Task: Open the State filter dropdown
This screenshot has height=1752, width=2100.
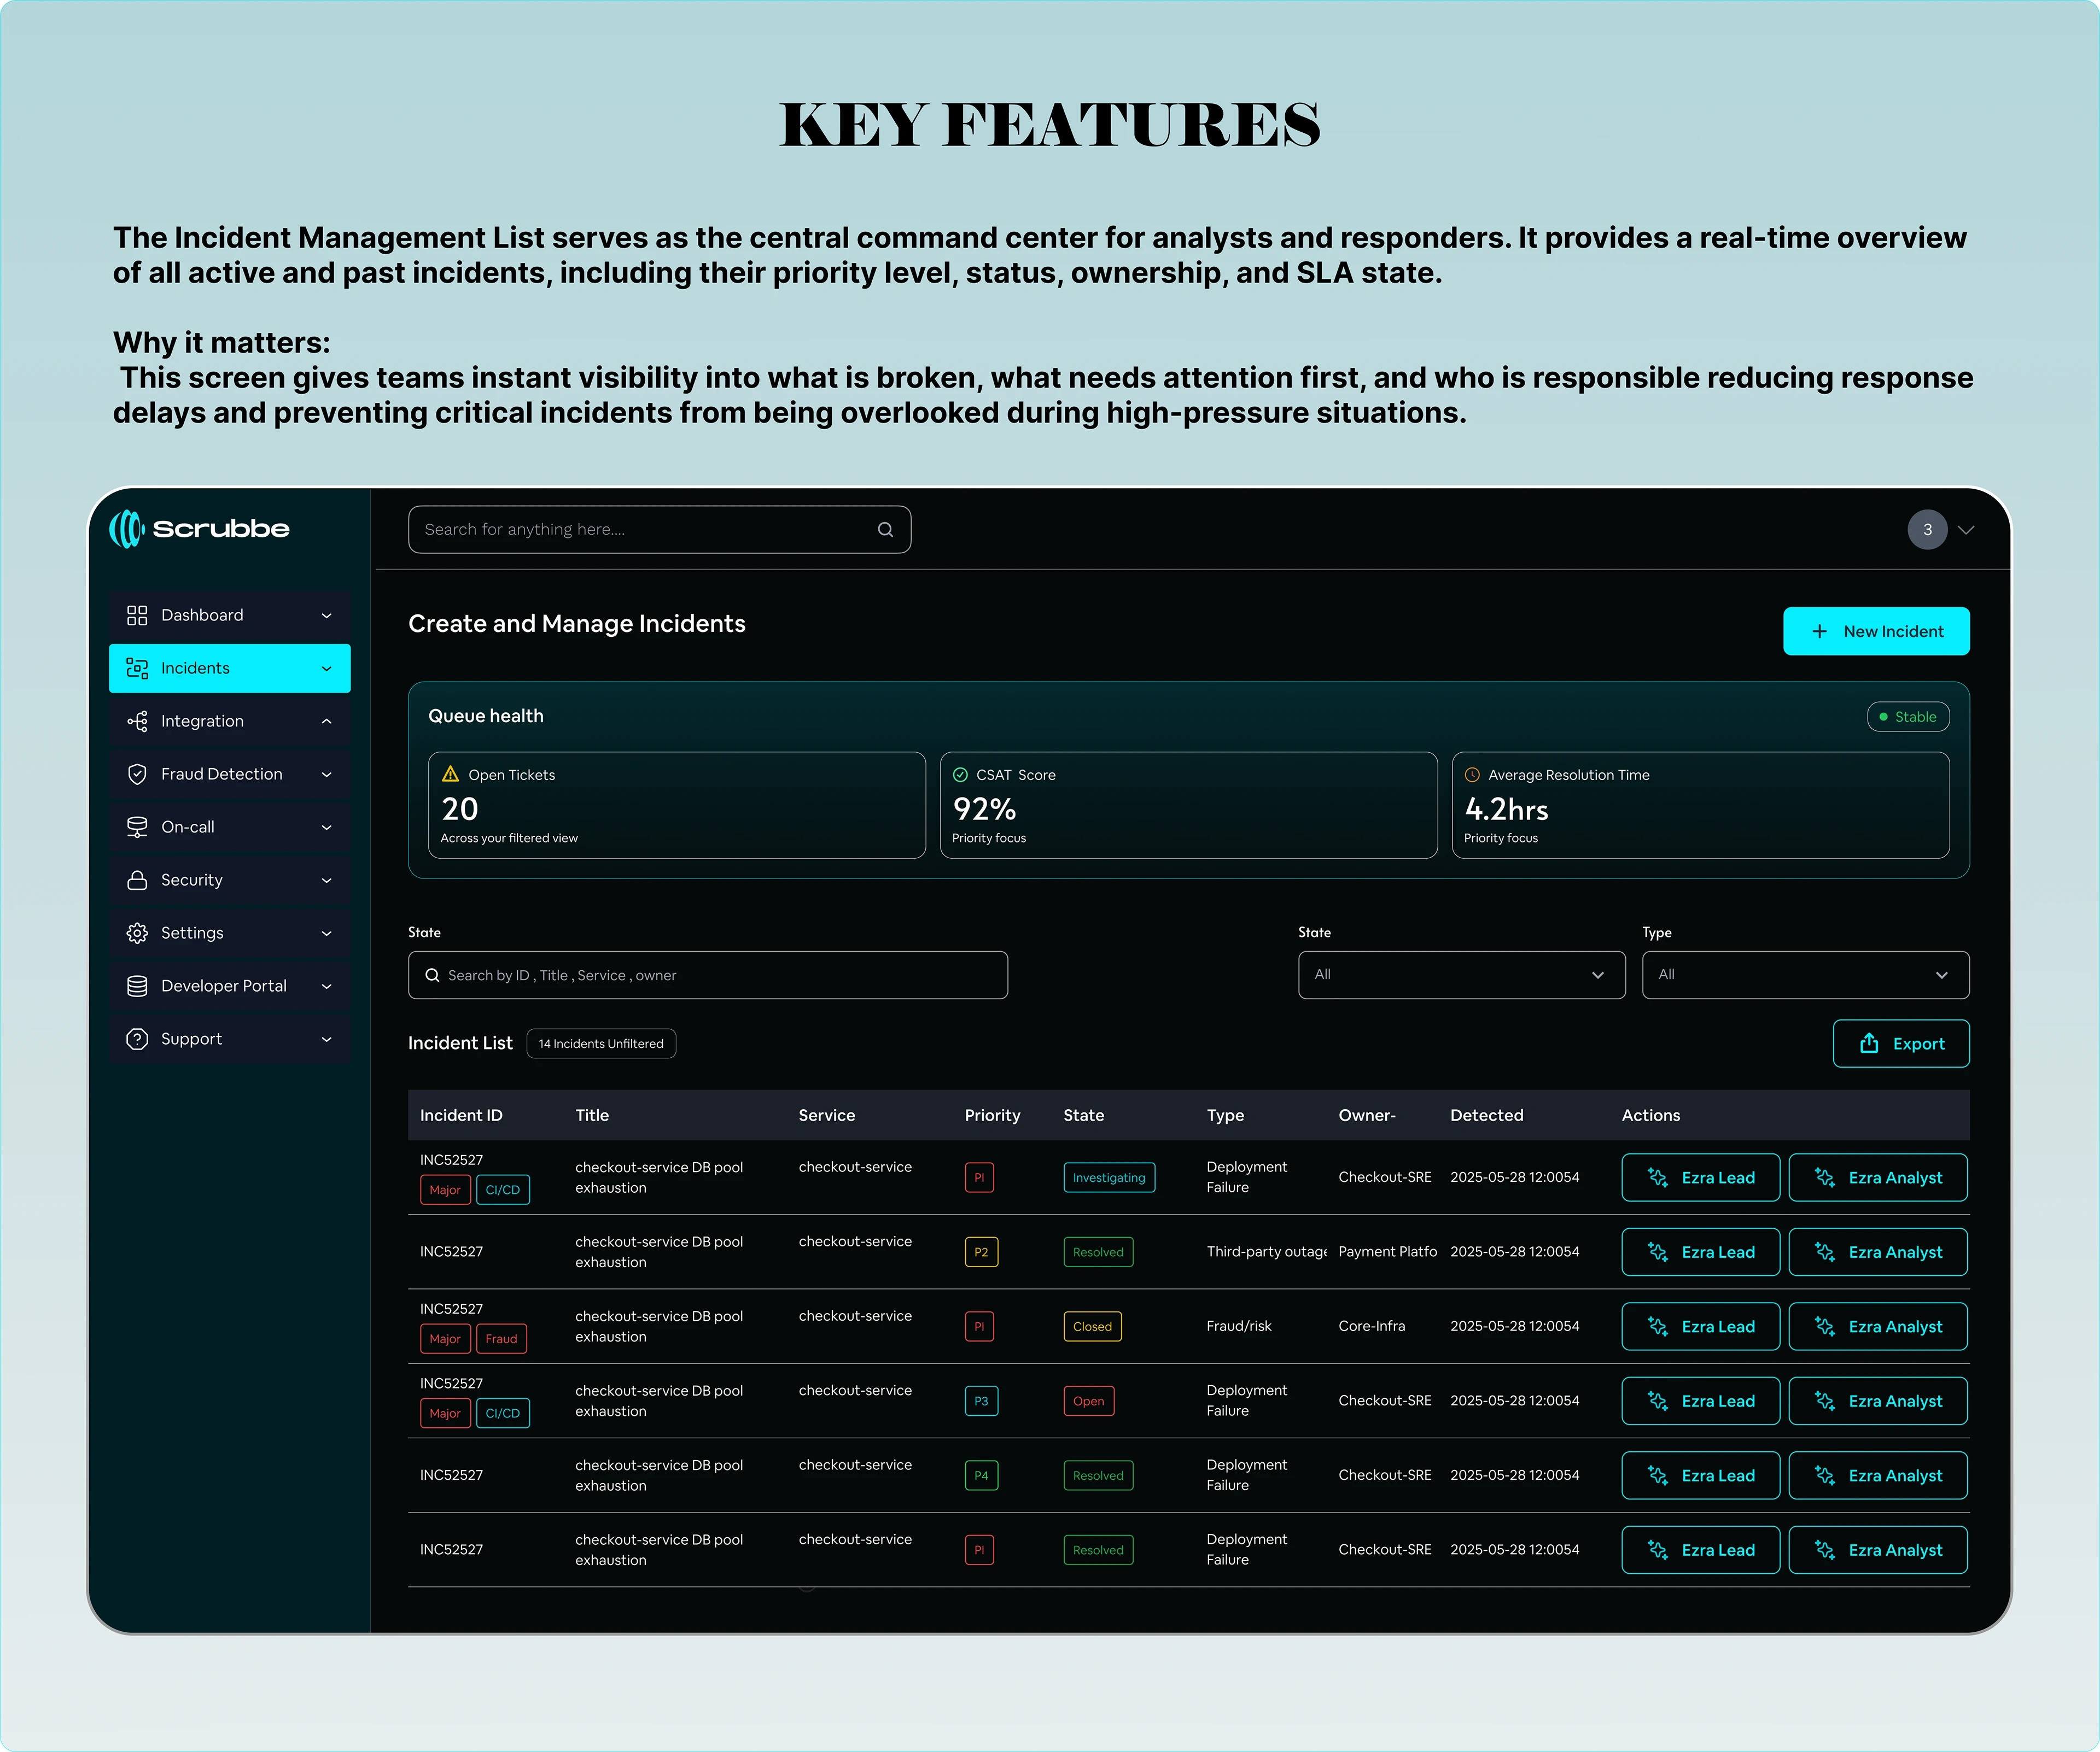Action: [1461, 975]
